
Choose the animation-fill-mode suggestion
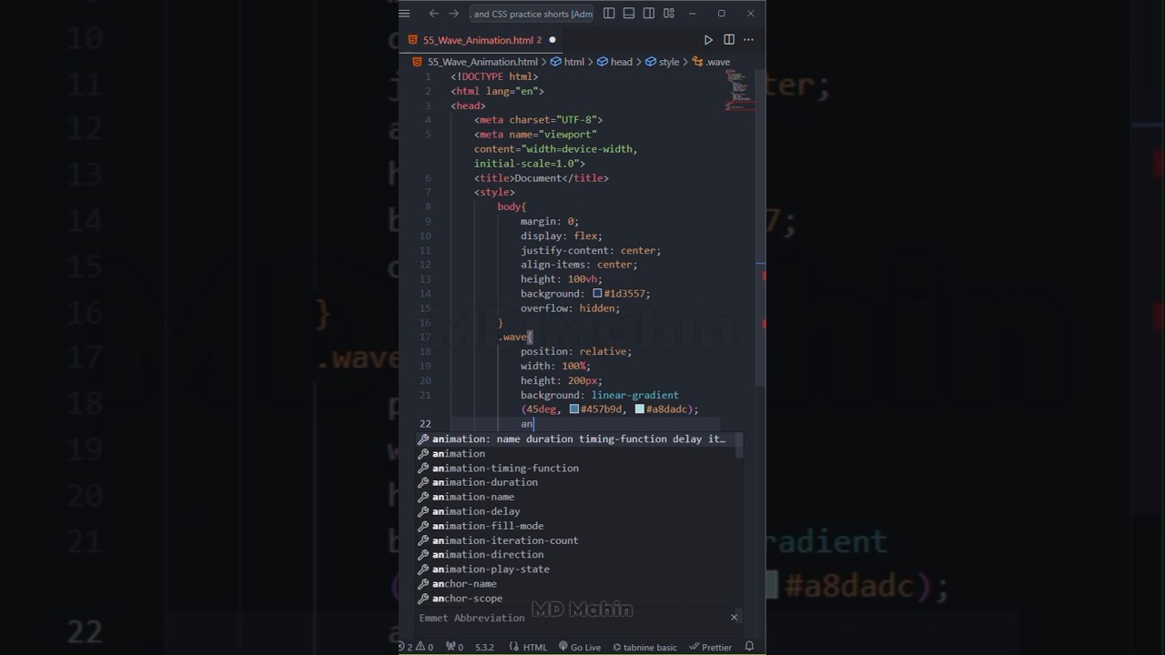pyautogui.click(x=579, y=526)
